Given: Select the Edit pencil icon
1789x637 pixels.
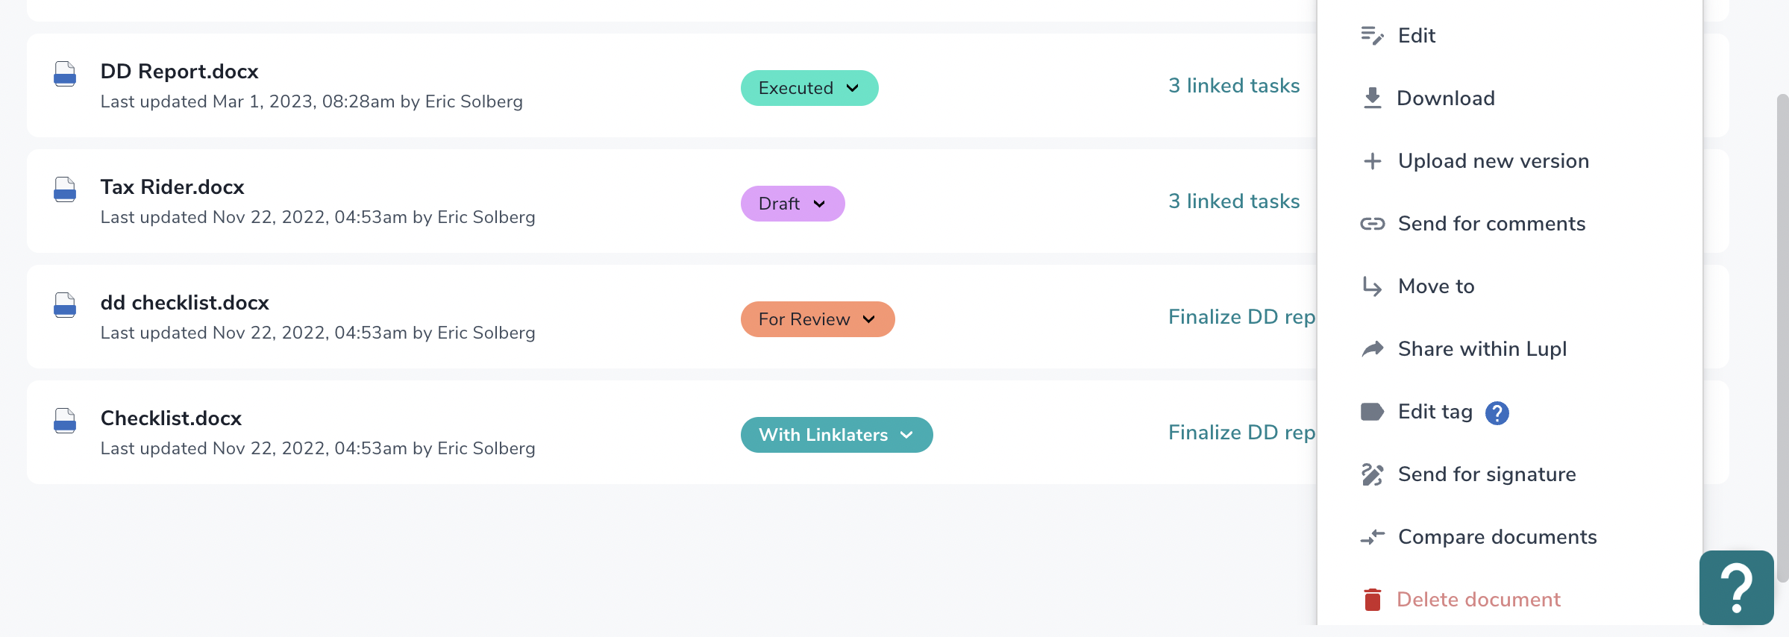Looking at the screenshot, I should point(1373,35).
